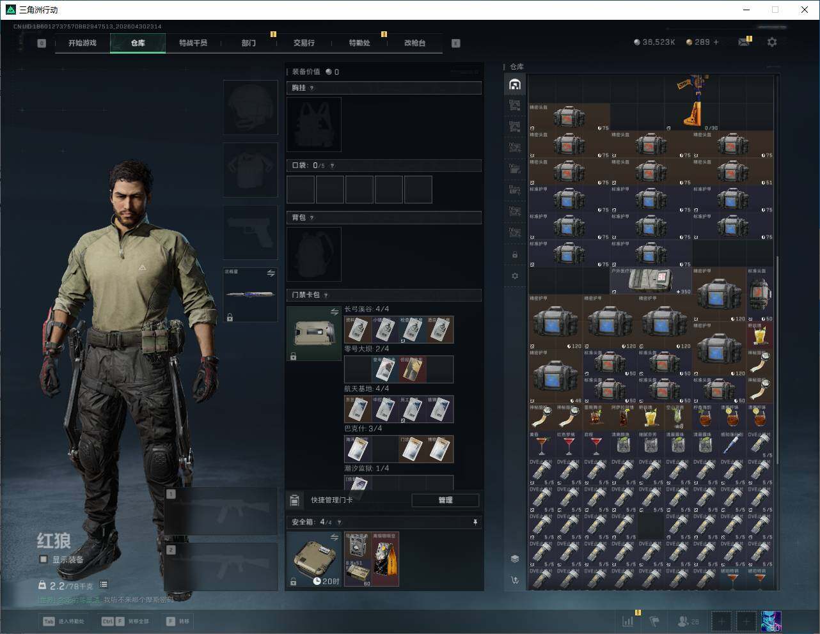Select the empty backpack slot
The width and height of the screenshot is (820, 634).
point(314,254)
